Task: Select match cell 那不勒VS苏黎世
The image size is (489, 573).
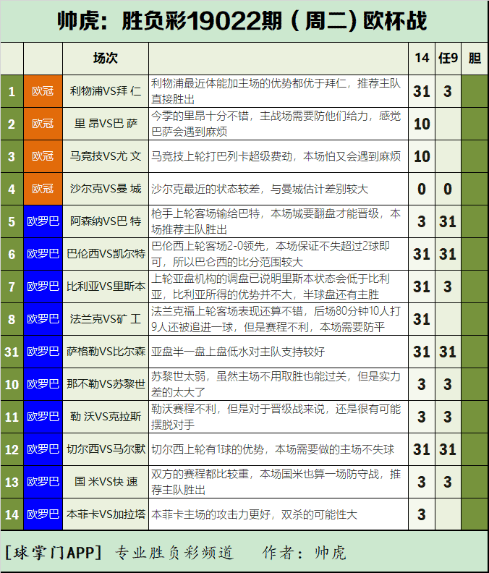Action: click(106, 383)
